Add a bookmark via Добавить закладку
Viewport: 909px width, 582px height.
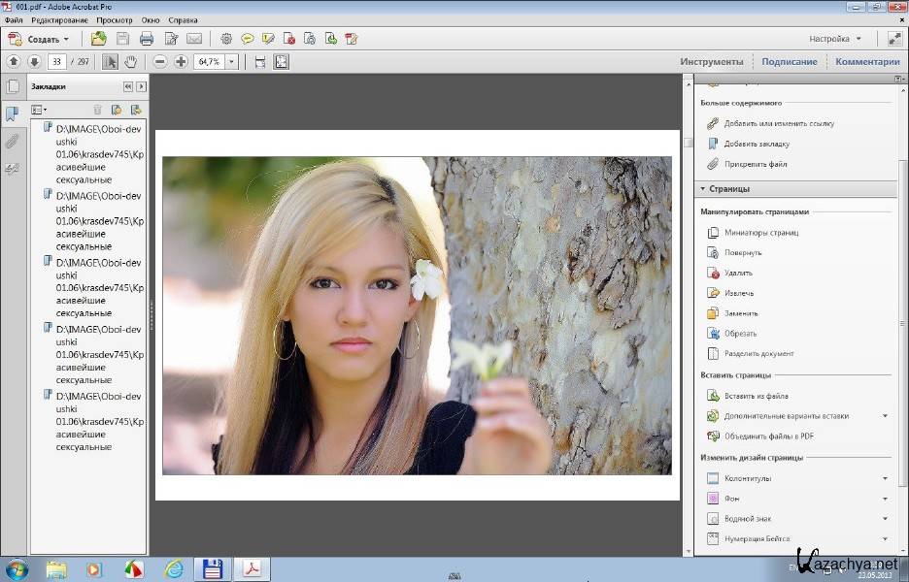[756, 143]
